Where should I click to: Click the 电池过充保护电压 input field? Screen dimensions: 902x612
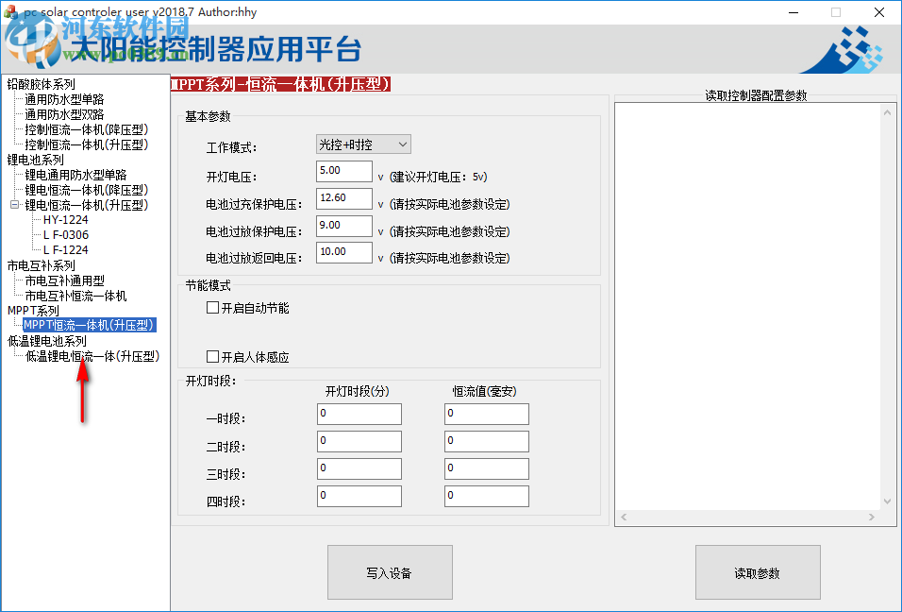(x=344, y=198)
